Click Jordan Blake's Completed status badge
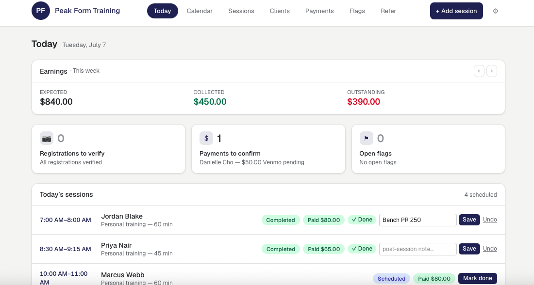This screenshot has width=534, height=285. [281, 220]
